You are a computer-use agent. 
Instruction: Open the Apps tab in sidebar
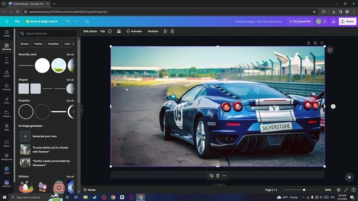(7, 127)
